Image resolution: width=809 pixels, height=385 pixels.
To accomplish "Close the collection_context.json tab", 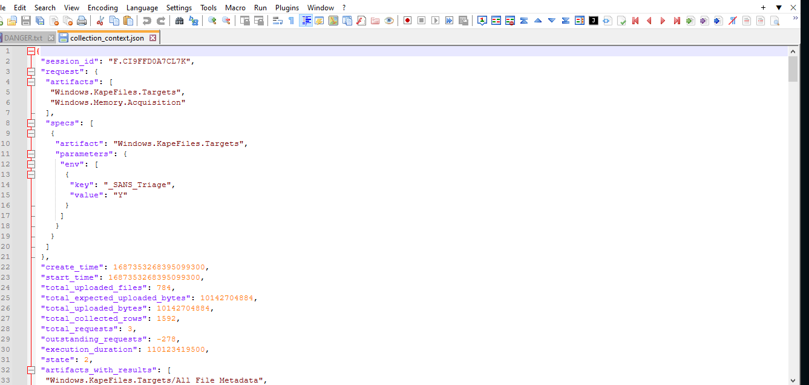I will [152, 38].
